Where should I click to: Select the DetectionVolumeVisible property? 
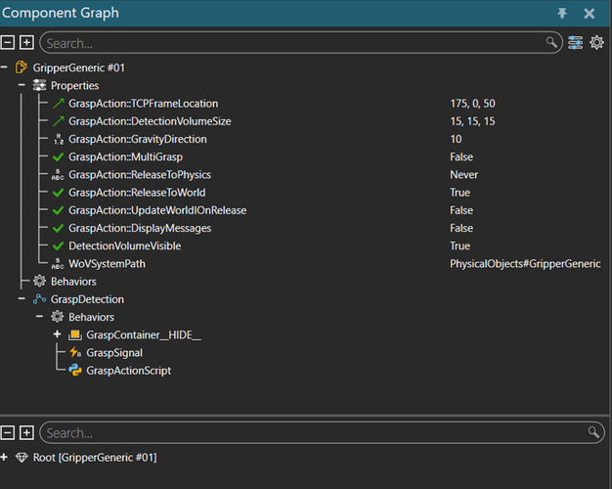coord(125,245)
